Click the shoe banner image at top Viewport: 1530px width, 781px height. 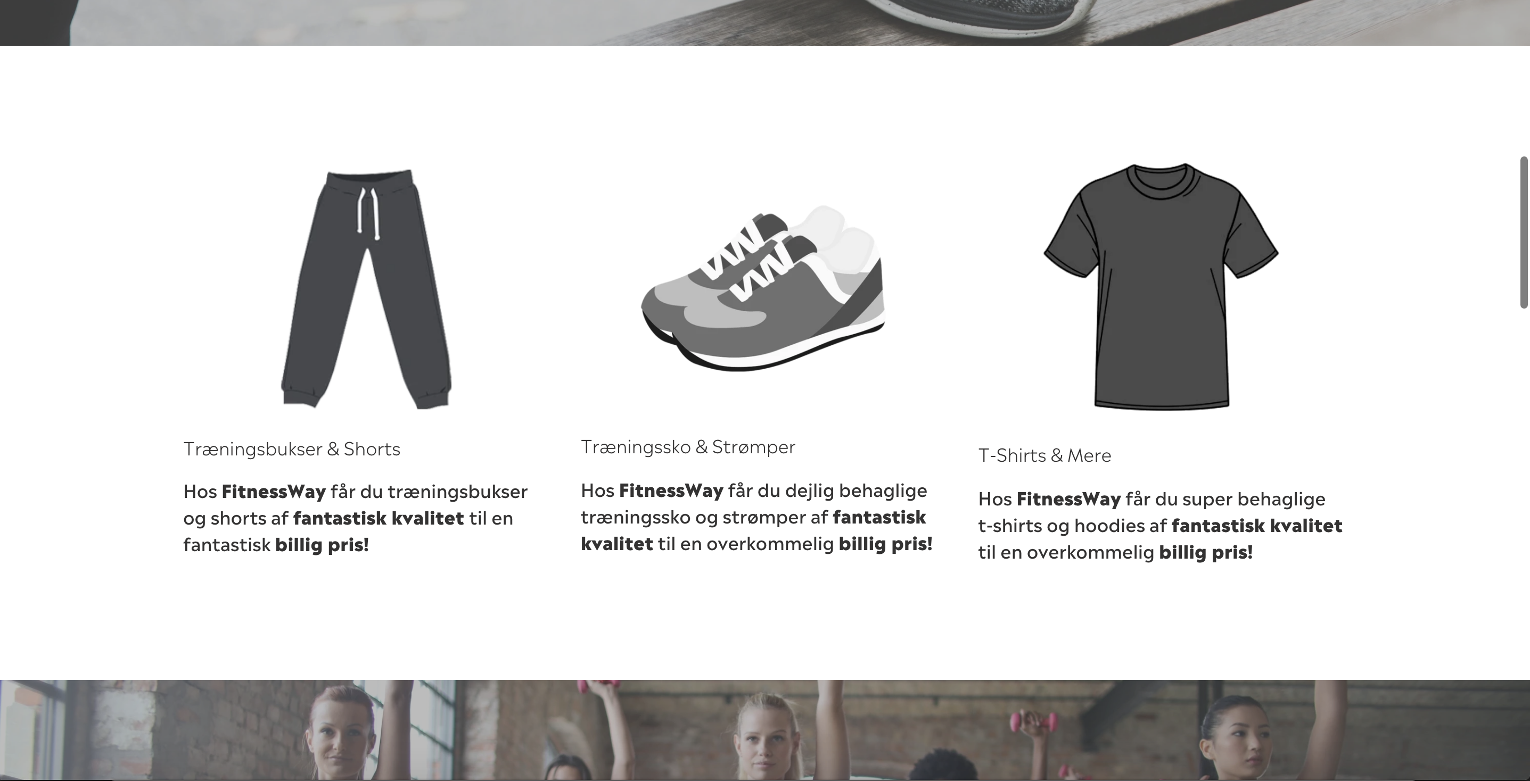(765, 22)
